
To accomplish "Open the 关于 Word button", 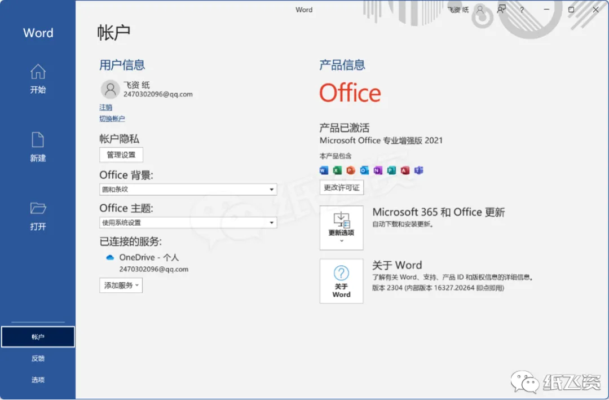I will [341, 281].
